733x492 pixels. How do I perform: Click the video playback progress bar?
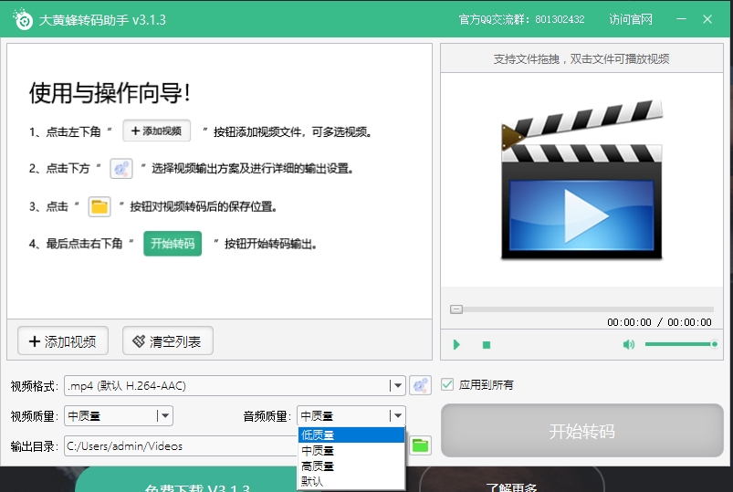[x=584, y=309]
